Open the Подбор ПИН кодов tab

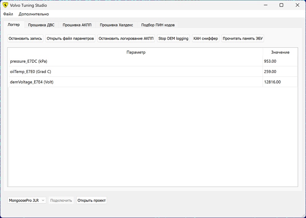[x=158, y=25]
